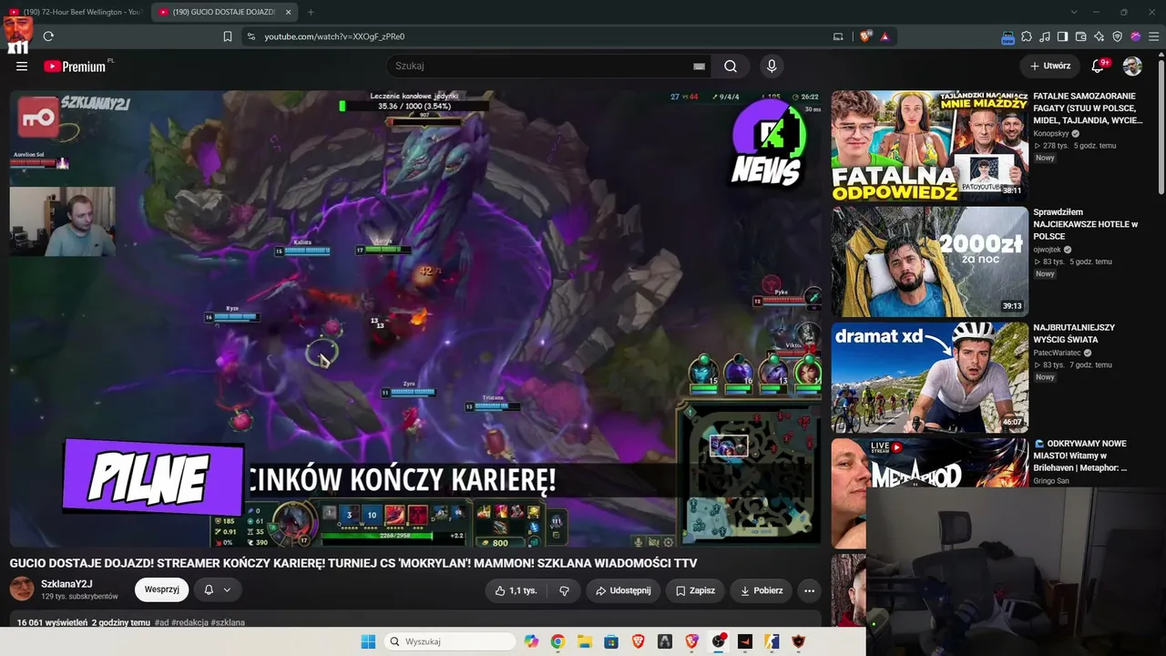
Task: Click the #szklana hashtag link
Action: [x=228, y=623]
